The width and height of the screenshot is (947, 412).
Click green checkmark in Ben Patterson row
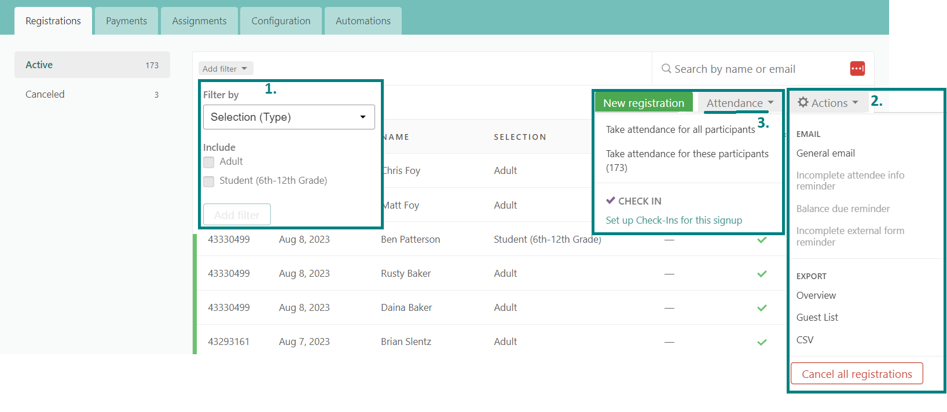pyautogui.click(x=762, y=240)
